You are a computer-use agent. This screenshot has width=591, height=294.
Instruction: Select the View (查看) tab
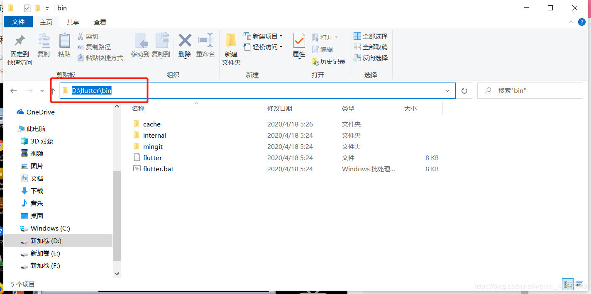tap(100, 22)
